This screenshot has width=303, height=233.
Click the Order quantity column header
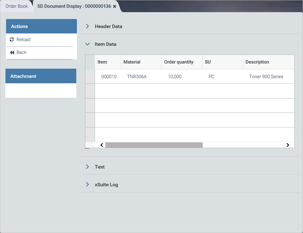179,62
